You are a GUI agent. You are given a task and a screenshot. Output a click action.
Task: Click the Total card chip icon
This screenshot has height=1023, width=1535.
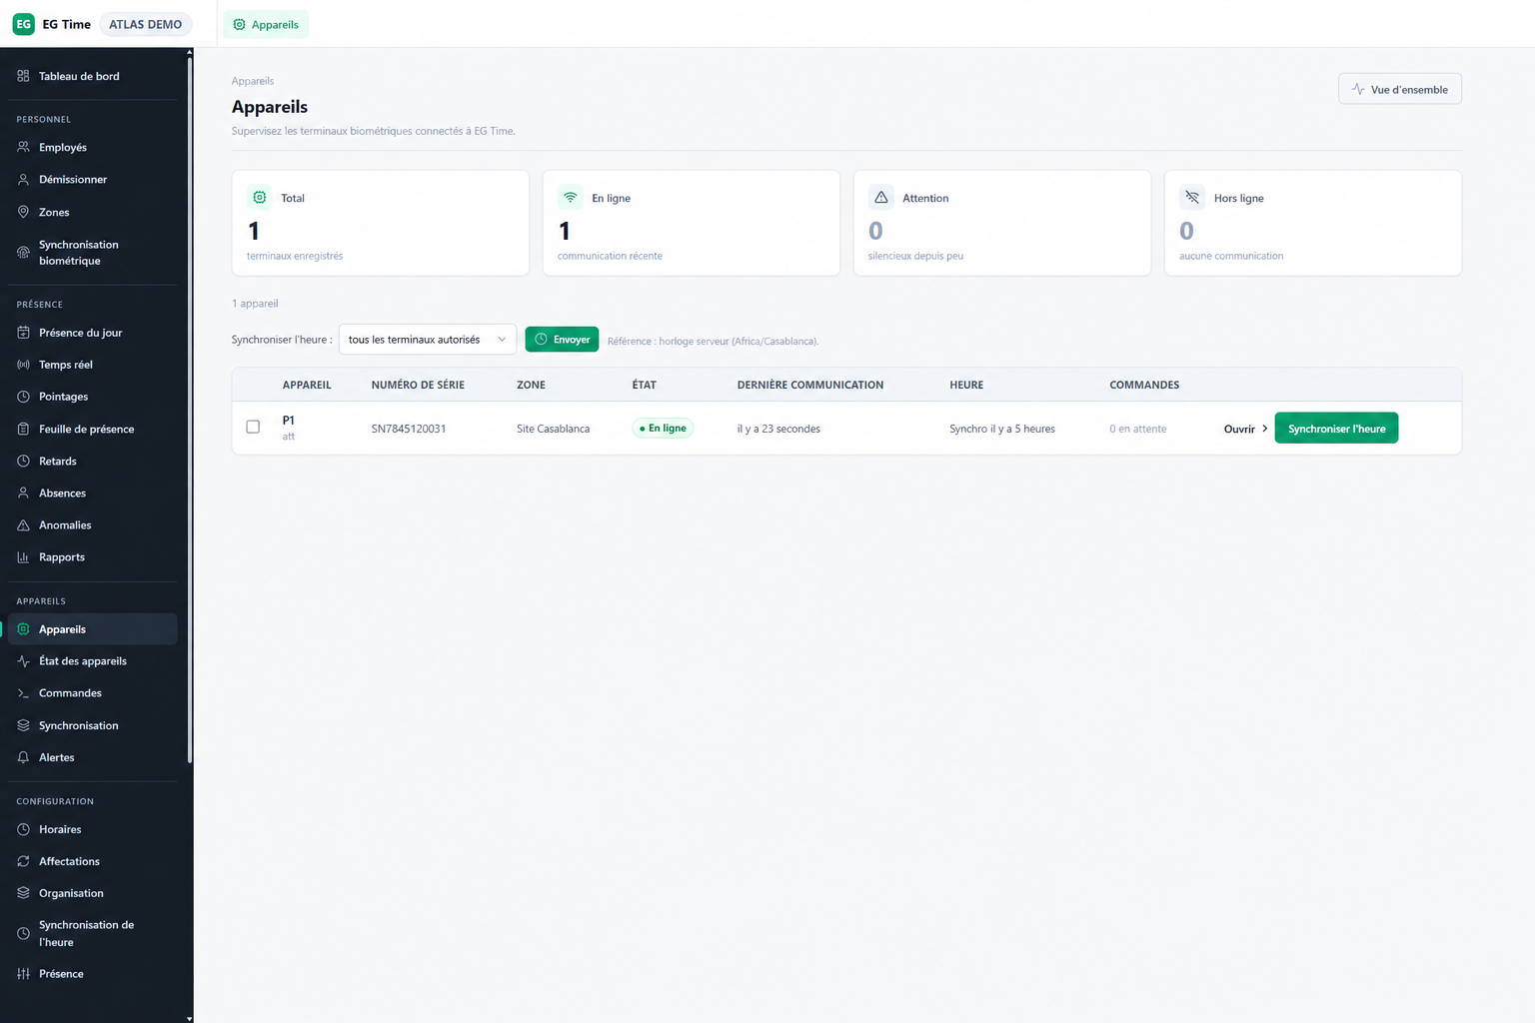(x=260, y=197)
